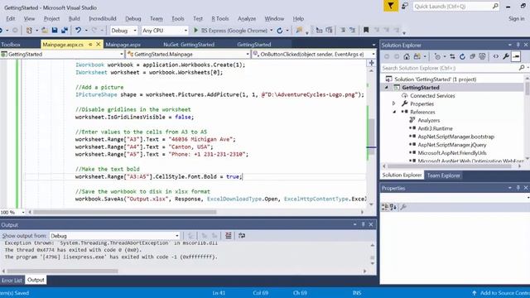Viewport: 530px width, 298px height.
Task: Click the editor split window plus button
Action: click(x=371, y=63)
